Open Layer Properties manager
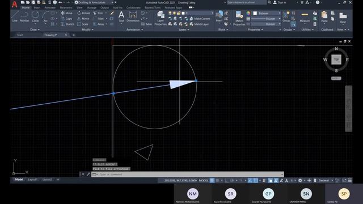The image size is (363, 204). [161, 18]
